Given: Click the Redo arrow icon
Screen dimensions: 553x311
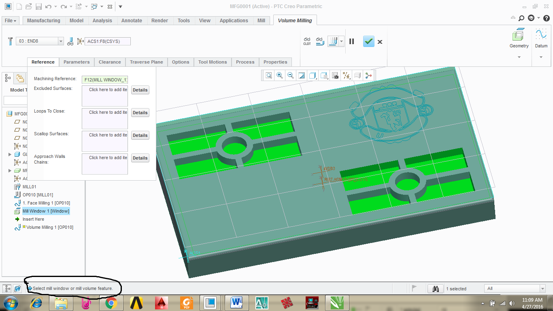Looking at the screenshot, I should pos(63,6).
